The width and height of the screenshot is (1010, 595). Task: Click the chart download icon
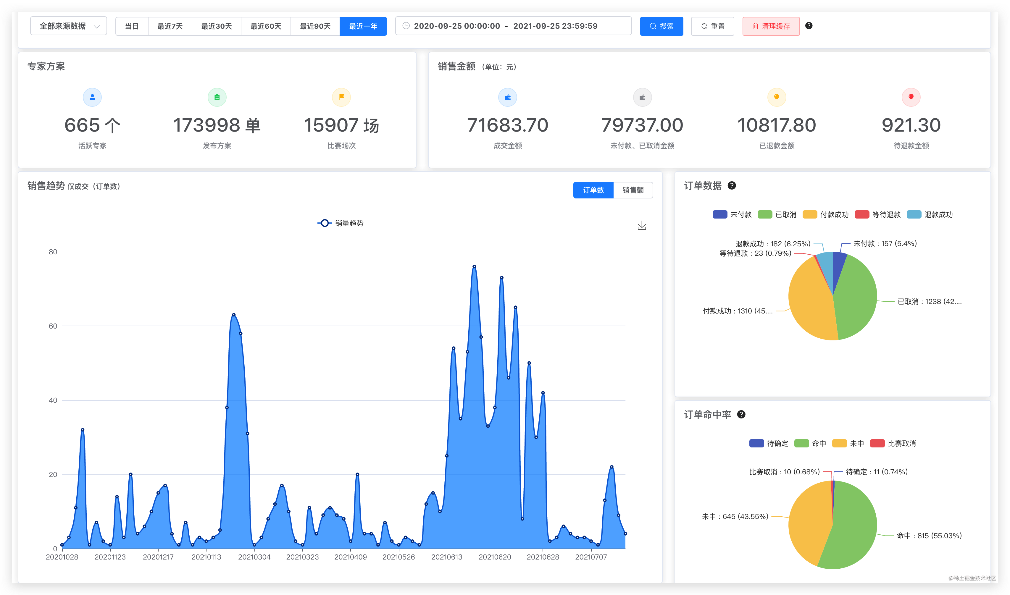click(x=642, y=225)
